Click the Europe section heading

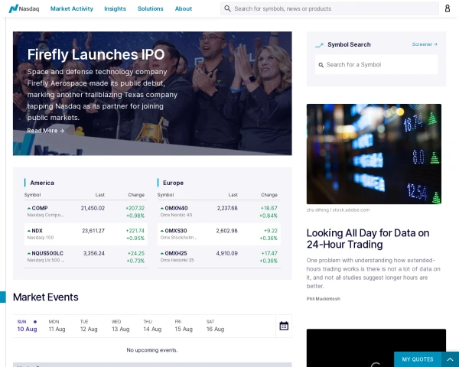tap(174, 183)
